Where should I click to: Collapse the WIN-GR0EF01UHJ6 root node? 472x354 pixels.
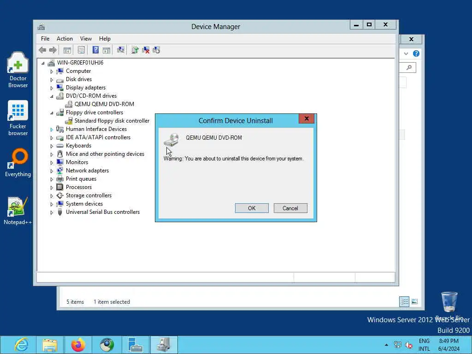43,63
